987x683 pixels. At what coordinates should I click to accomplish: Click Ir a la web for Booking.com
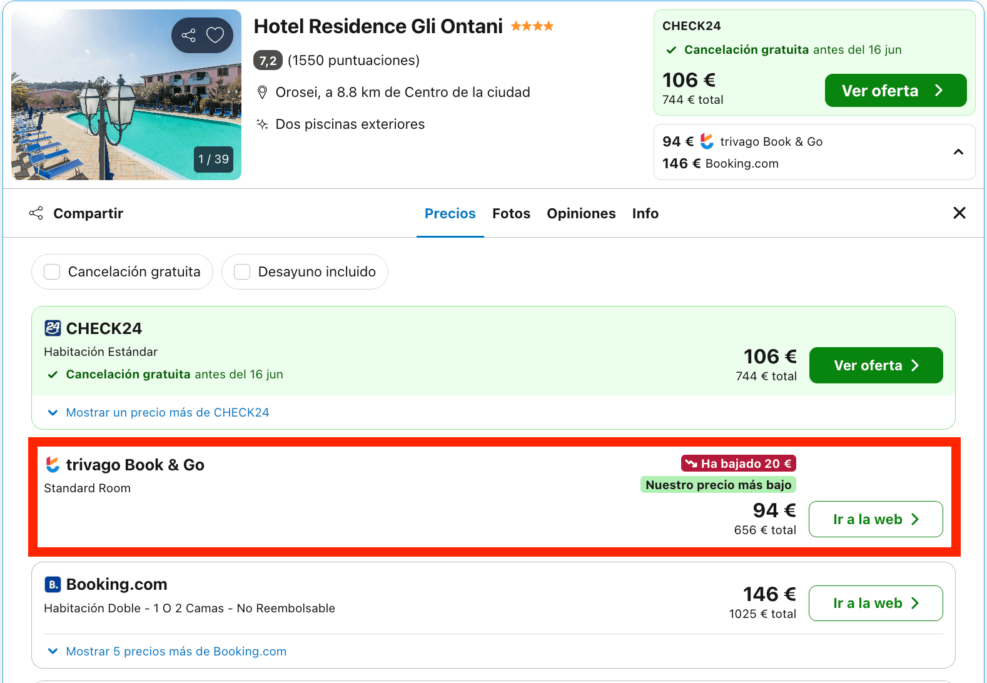pos(876,603)
